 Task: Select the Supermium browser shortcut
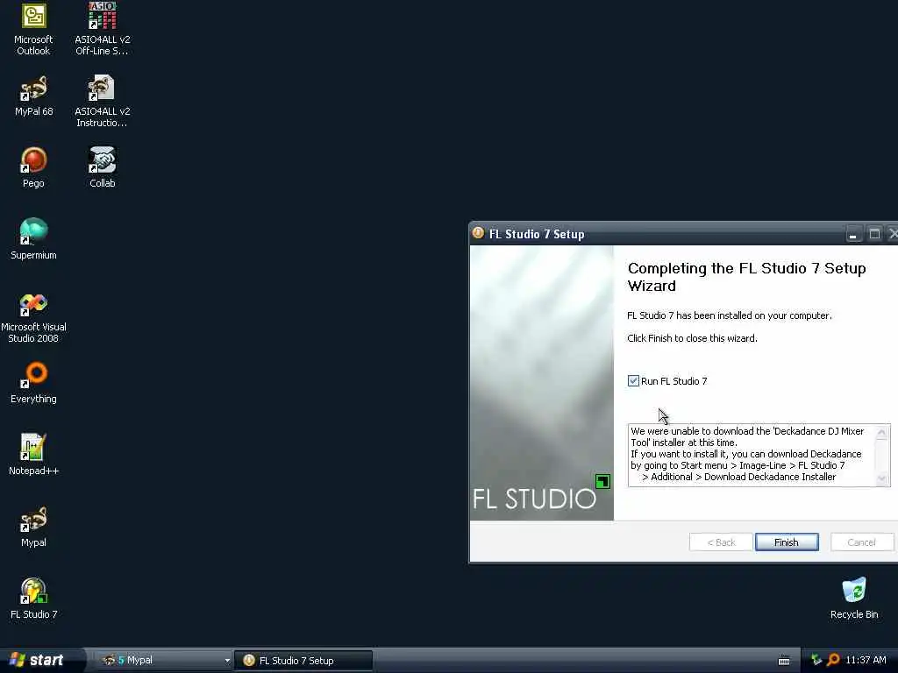(33, 239)
